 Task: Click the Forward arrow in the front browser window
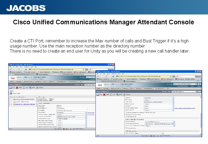click(x=102, y=76)
